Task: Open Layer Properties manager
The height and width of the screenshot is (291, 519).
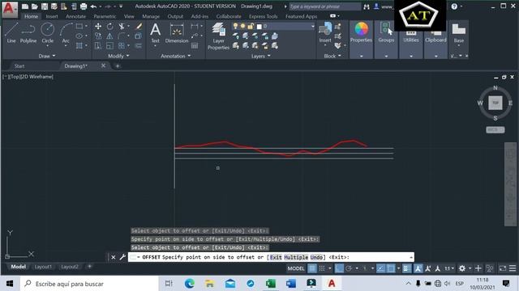Action: coord(218,36)
